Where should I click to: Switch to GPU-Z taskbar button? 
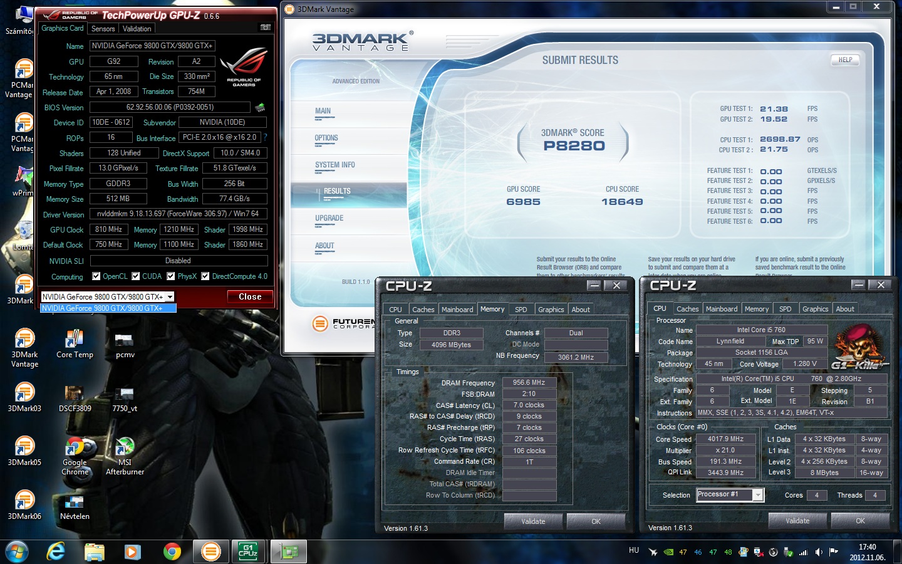[x=288, y=551]
